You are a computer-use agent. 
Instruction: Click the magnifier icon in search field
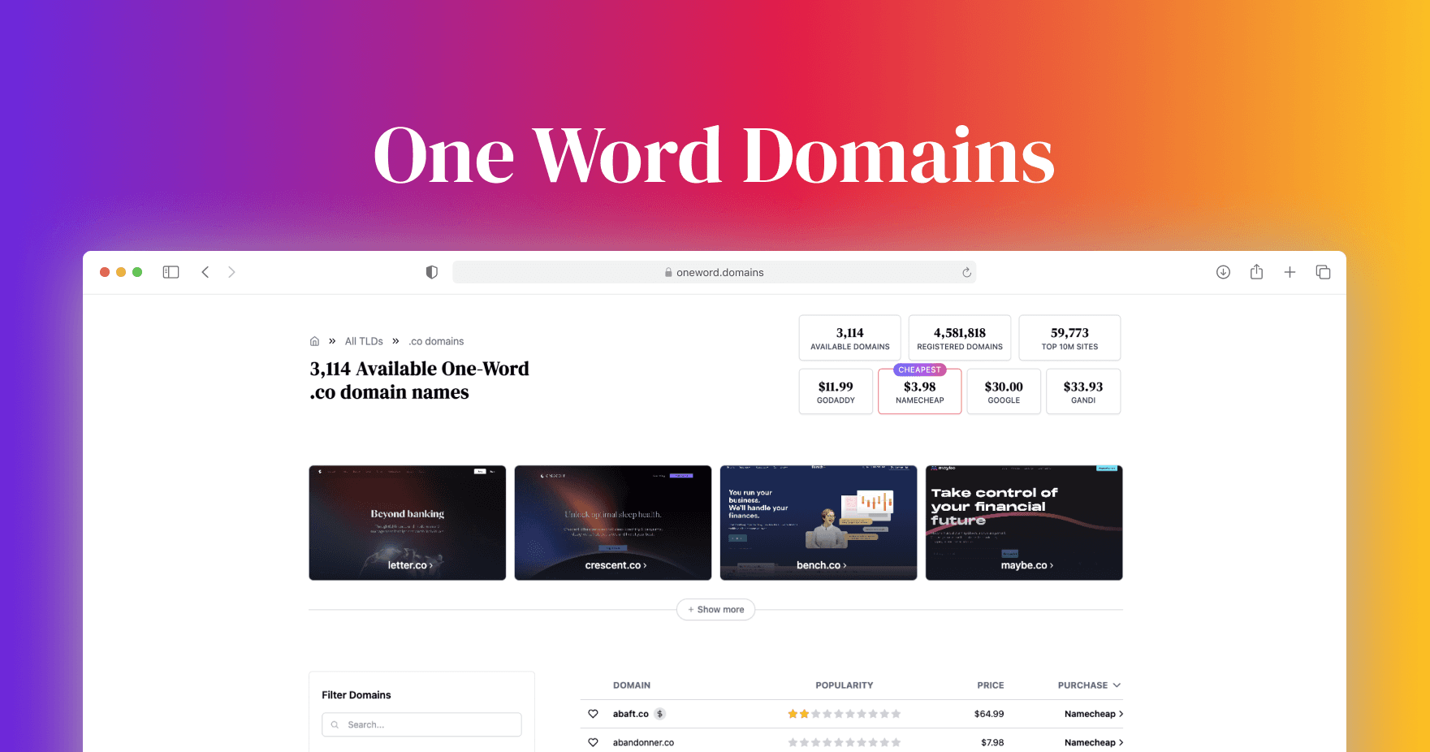tap(335, 724)
